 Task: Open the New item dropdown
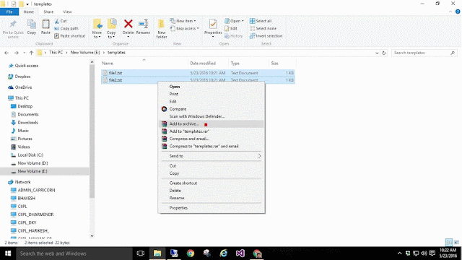coord(183,21)
